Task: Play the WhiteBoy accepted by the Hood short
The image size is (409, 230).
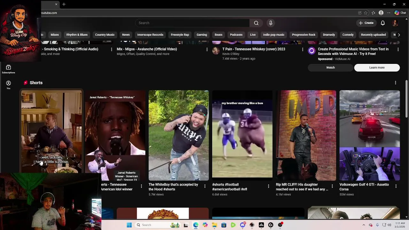Action: pos(179,135)
